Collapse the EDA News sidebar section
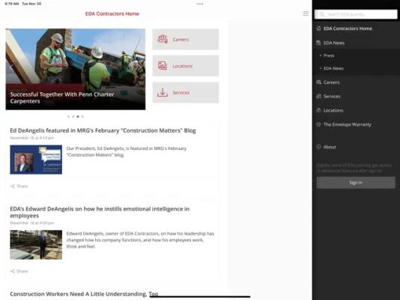The height and width of the screenshot is (300, 400). 356,43
